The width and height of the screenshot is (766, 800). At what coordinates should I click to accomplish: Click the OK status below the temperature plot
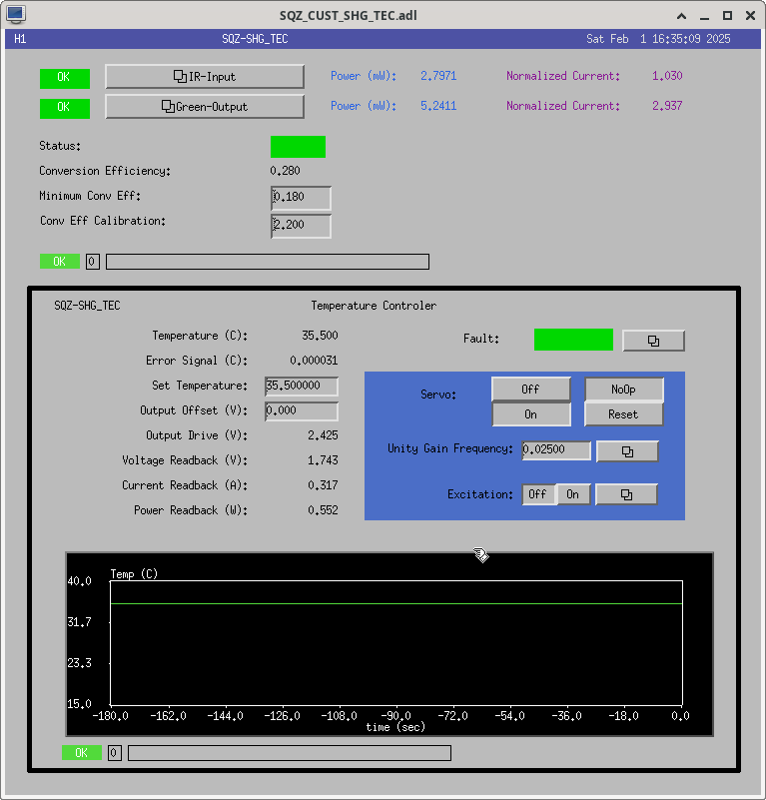click(82, 752)
